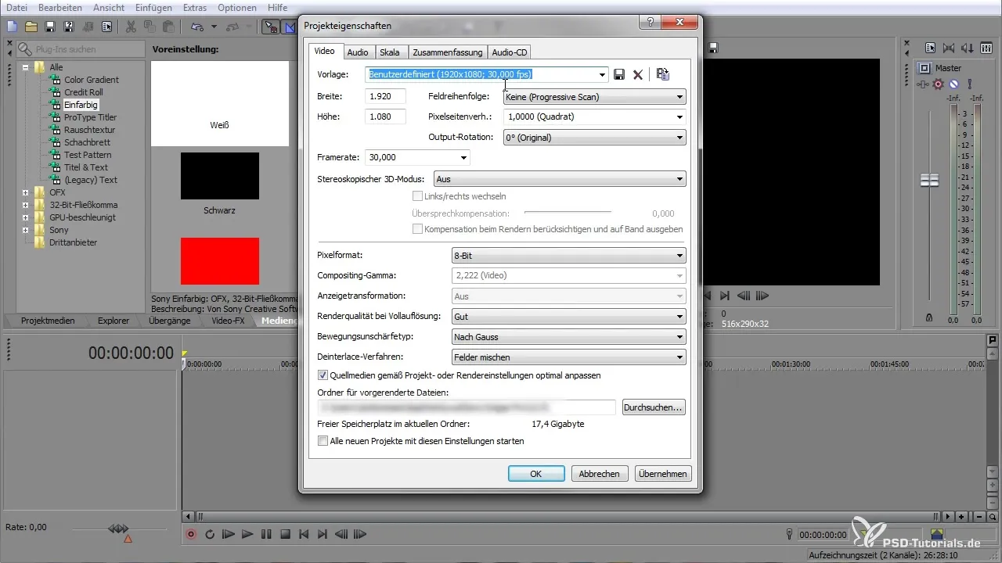Screen dimensions: 1002x563
Task: Click the preview save snapshot disk icon
Action: pos(713,48)
